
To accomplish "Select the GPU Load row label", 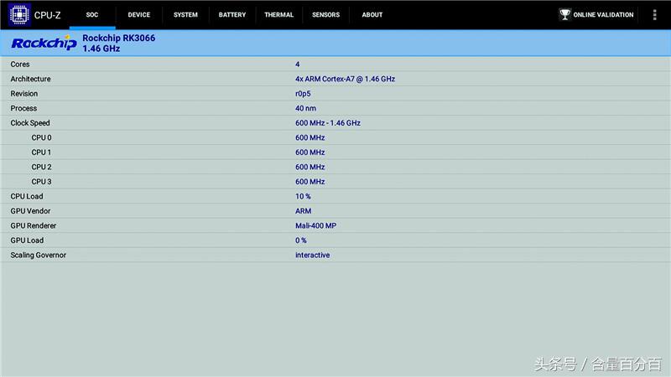I will [27, 240].
